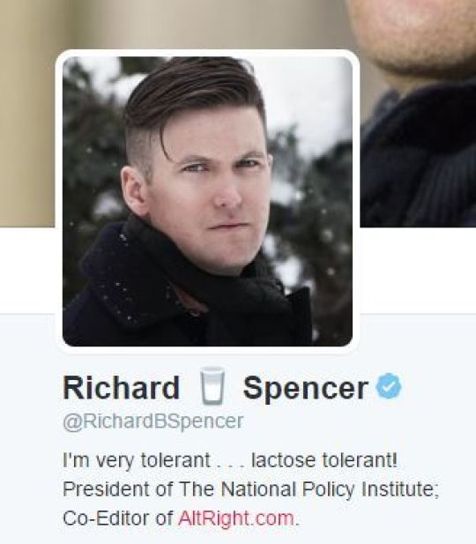Select the bio text "lactose tolerant!"
This screenshot has height=544, width=476.
324,460
